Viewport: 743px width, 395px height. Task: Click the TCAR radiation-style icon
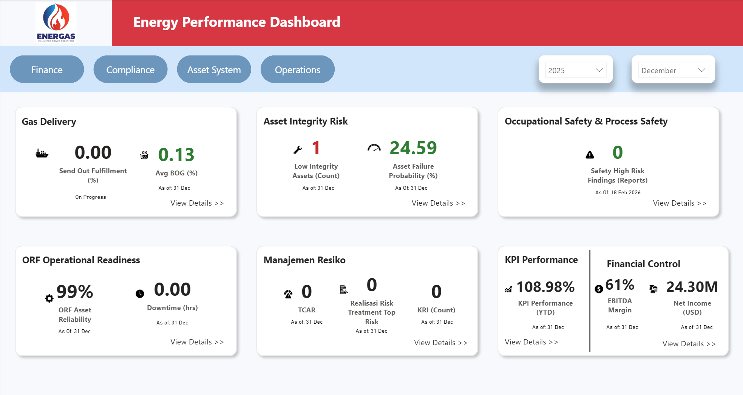point(288,294)
